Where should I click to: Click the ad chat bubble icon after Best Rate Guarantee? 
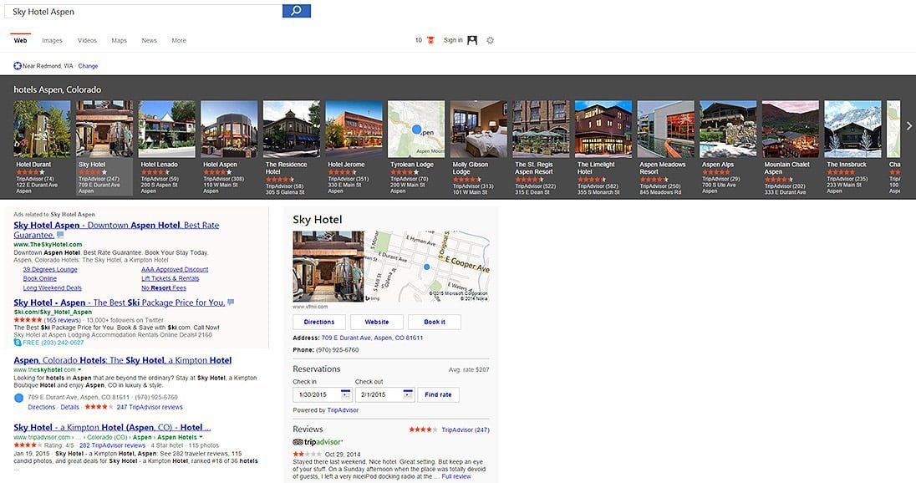[60, 235]
